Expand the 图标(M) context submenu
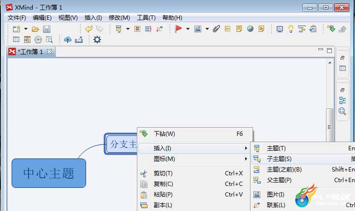355x211 pixels. point(193,159)
